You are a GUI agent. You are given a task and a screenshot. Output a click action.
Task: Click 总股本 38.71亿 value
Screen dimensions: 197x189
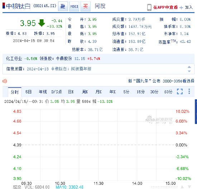(x=95, y=50)
